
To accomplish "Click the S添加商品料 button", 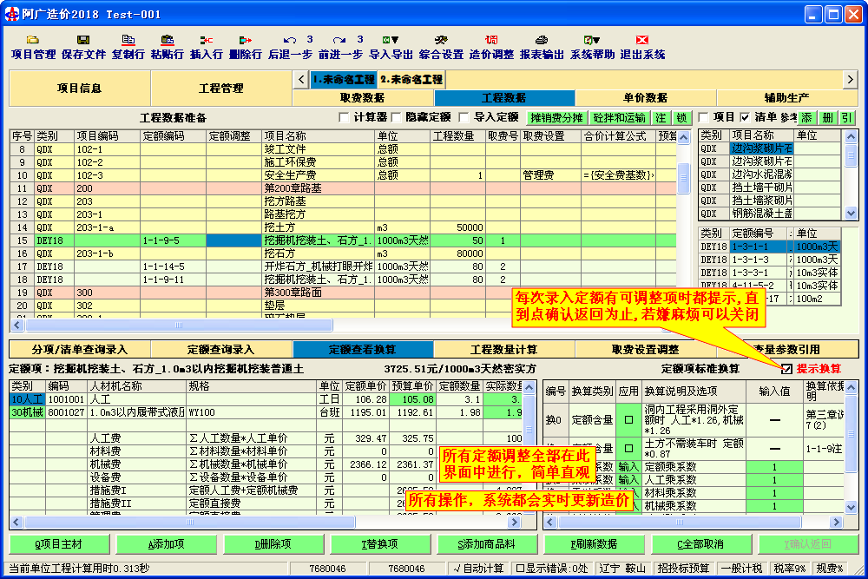I will pos(487,544).
